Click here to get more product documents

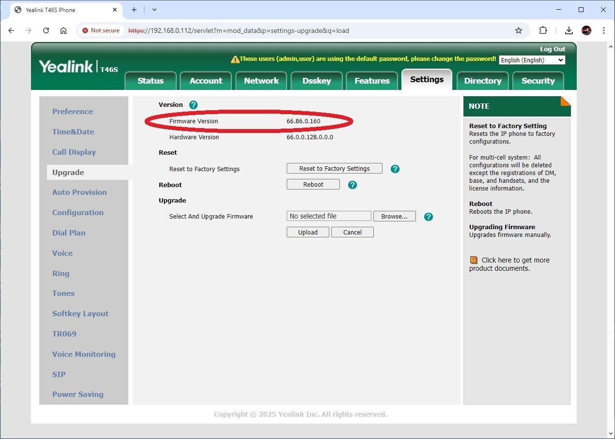point(509,264)
